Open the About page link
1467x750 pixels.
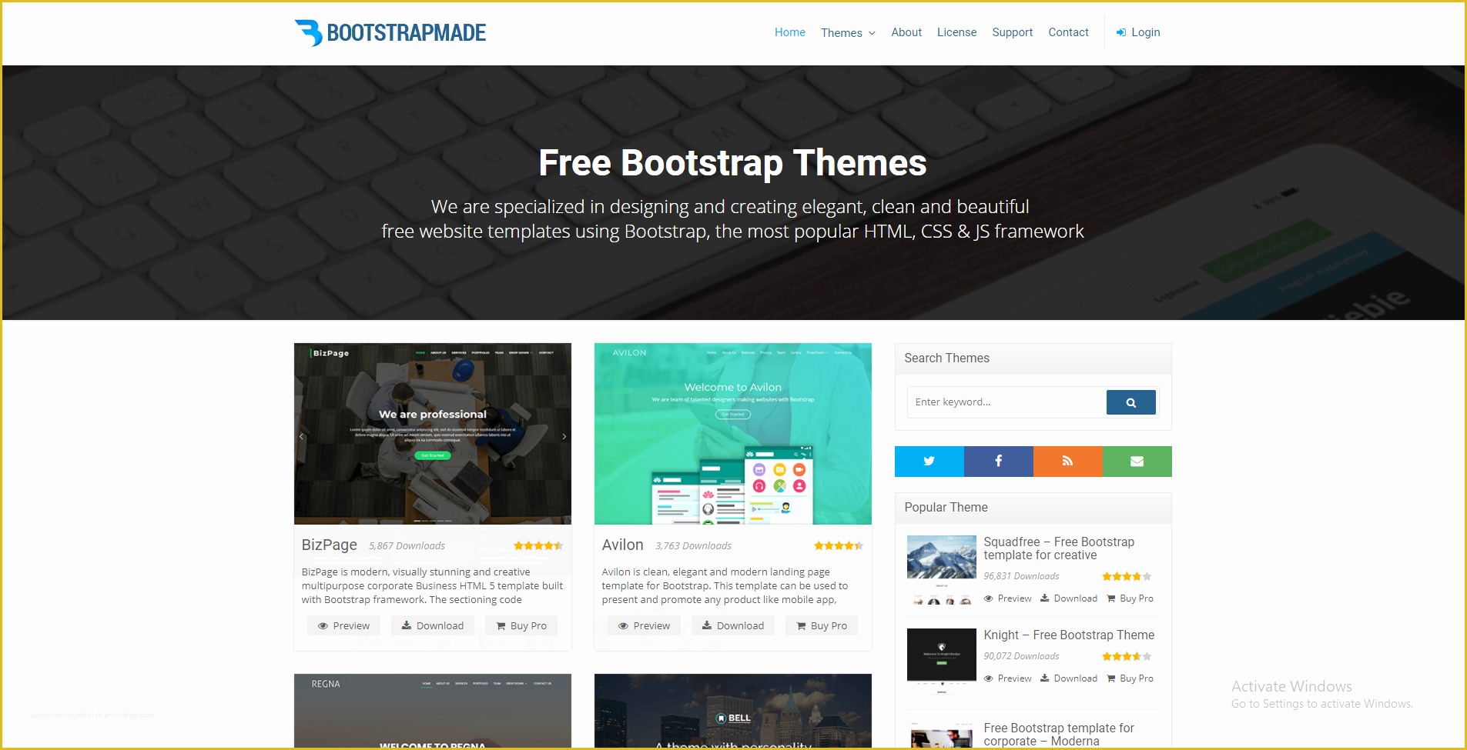[906, 32]
